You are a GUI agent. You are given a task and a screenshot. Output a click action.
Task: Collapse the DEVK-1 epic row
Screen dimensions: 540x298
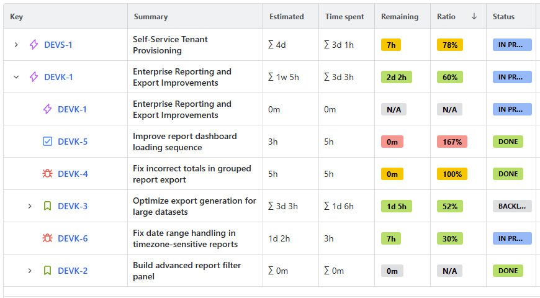click(x=16, y=77)
